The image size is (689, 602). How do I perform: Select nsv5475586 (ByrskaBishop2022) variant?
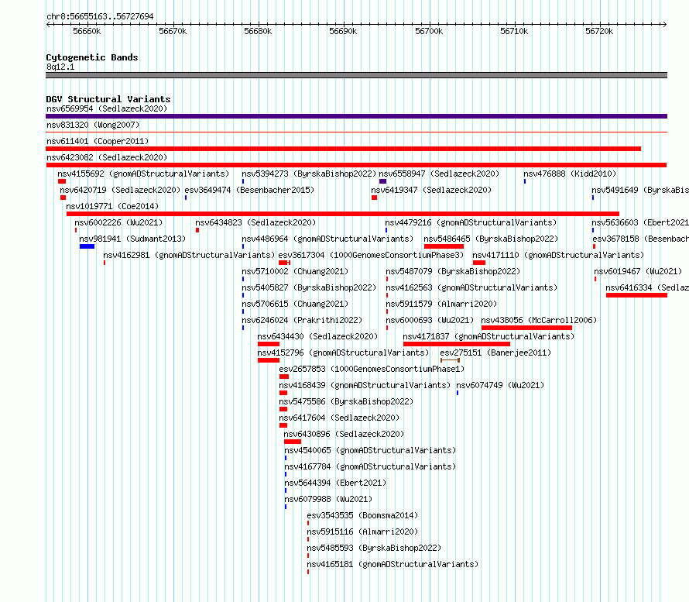[346, 401]
